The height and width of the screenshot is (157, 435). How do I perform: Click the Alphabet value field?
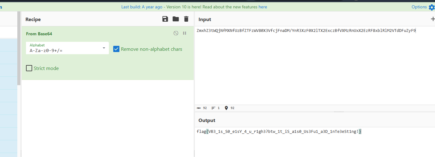(x=62, y=50)
